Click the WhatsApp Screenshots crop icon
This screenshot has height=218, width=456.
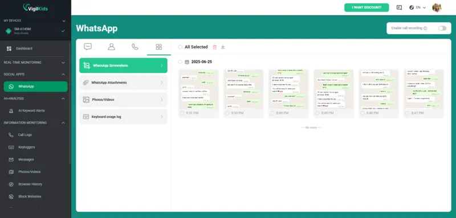[87, 65]
